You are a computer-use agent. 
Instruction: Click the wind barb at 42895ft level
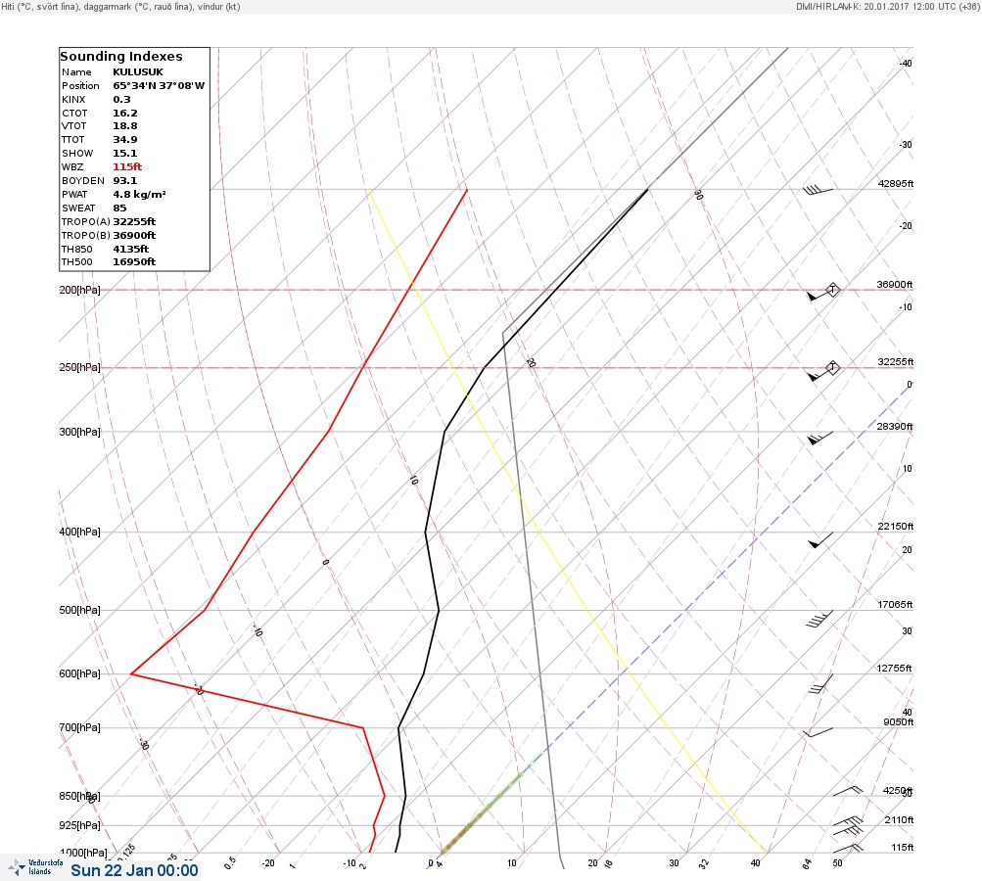coord(818,190)
